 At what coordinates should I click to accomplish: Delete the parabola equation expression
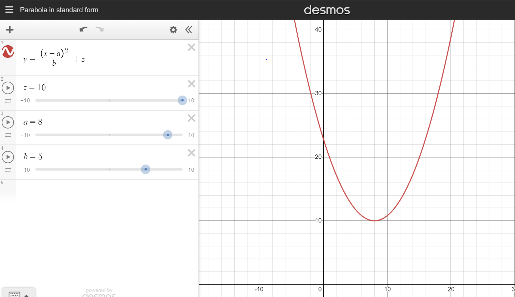point(191,47)
